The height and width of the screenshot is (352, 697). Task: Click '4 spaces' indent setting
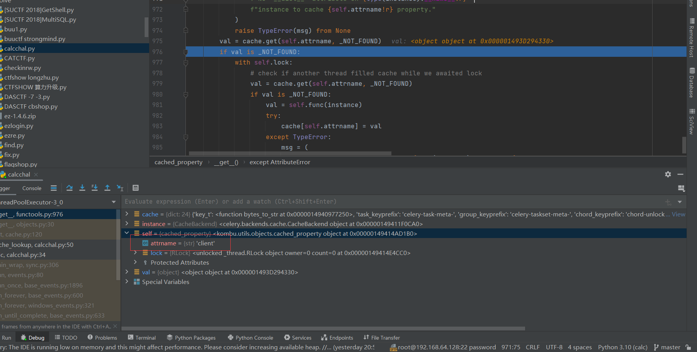(580, 347)
